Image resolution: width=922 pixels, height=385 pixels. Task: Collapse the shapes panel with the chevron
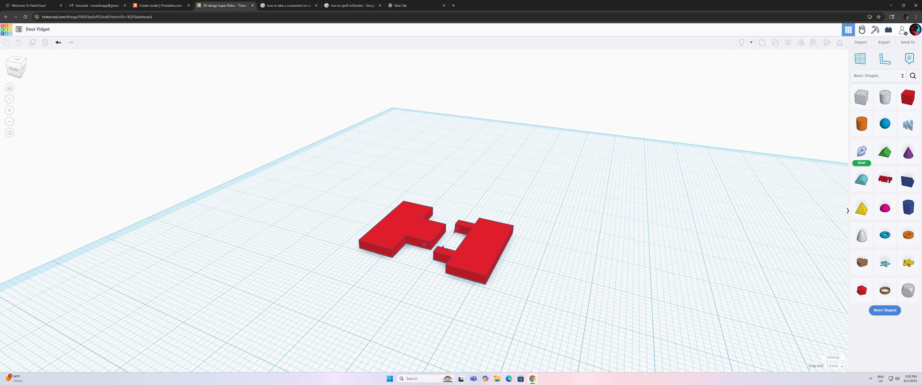[x=847, y=211]
